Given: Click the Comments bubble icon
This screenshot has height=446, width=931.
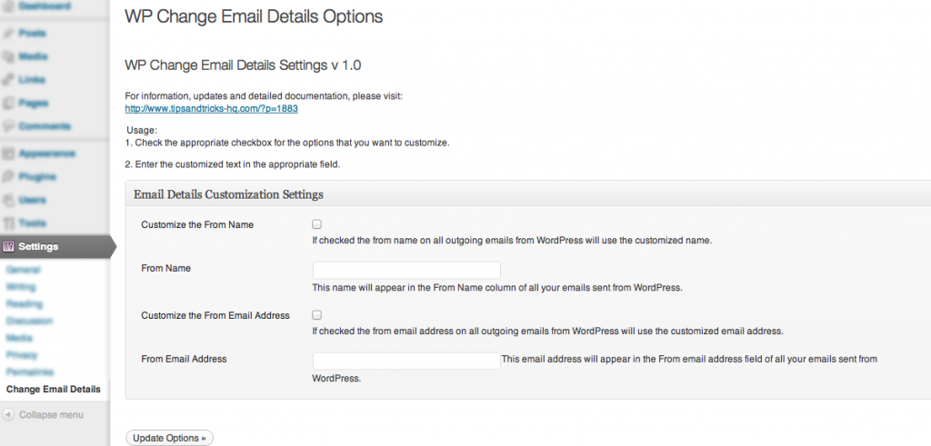Looking at the screenshot, I should tap(7, 126).
